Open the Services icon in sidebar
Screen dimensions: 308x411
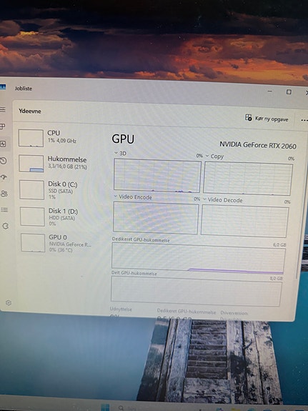(x=6, y=226)
